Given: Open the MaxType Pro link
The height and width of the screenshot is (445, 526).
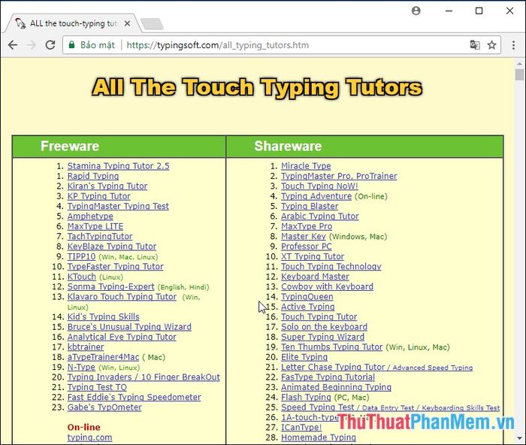Looking at the screenshot, I should (x=307, y=226).
